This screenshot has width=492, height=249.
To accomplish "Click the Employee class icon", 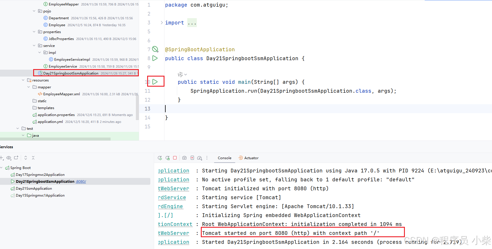I will click(46, 25).
